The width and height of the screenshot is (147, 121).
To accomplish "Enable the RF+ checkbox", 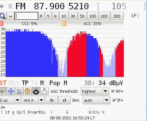I will click(113, 91).
